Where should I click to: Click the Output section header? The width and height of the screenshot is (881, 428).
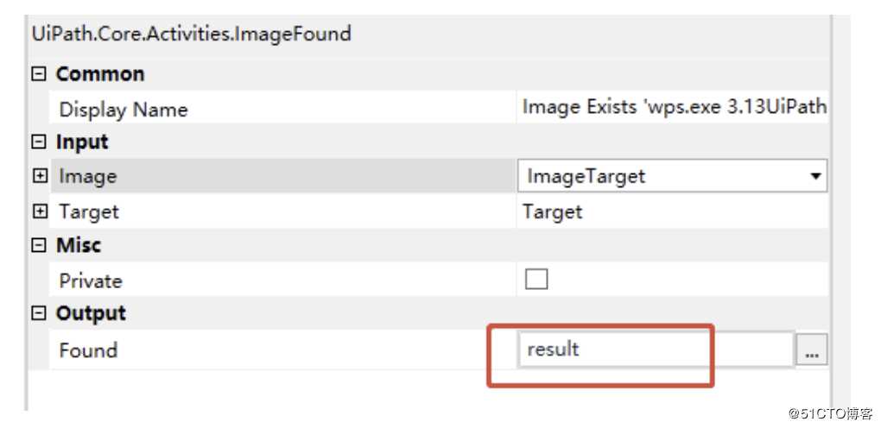point(91,313)
